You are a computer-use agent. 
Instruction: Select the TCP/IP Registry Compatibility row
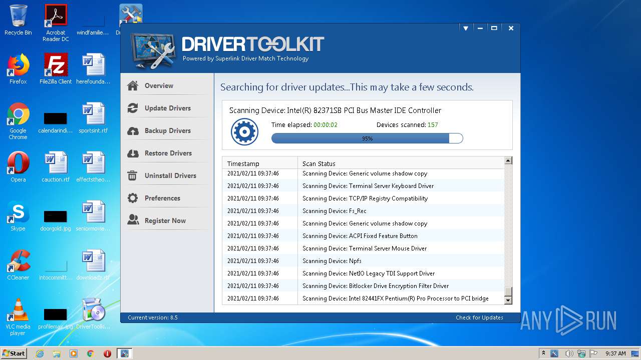[x=364, y=198]
